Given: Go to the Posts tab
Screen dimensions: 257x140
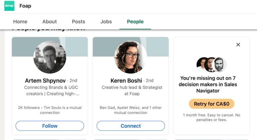Looking at the screenshot, I should (79, 21).
